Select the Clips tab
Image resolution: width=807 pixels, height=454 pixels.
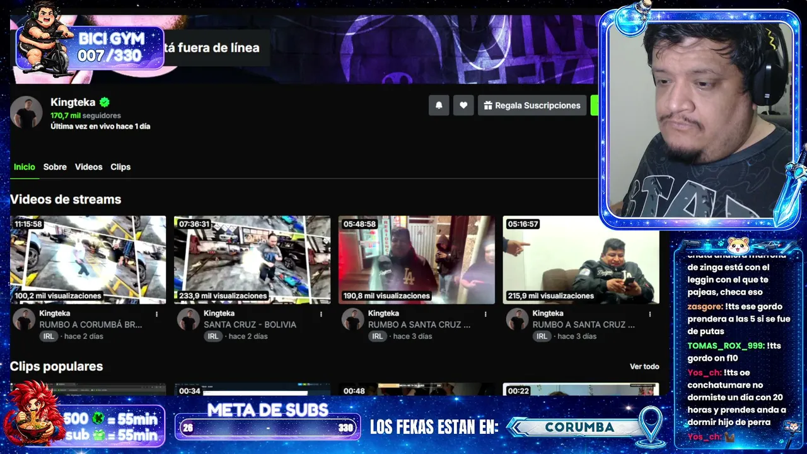click(120, 167)
